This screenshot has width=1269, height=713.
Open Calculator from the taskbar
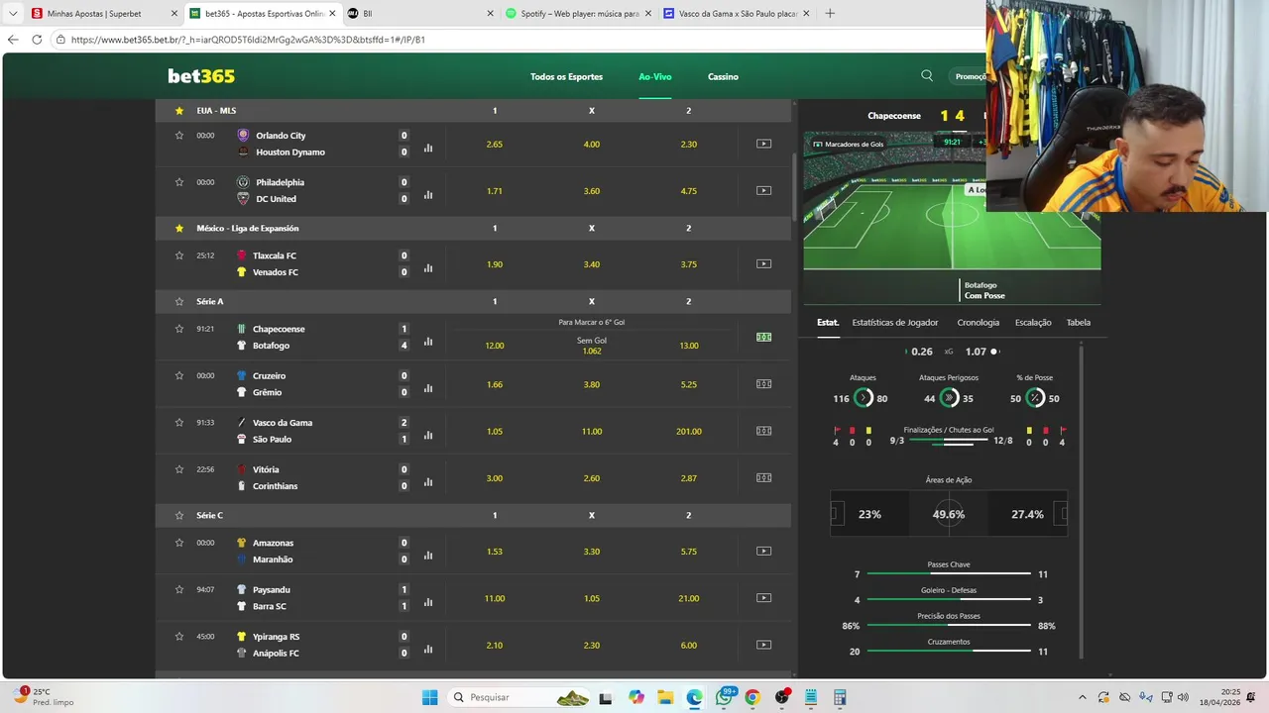coord(839,697)
